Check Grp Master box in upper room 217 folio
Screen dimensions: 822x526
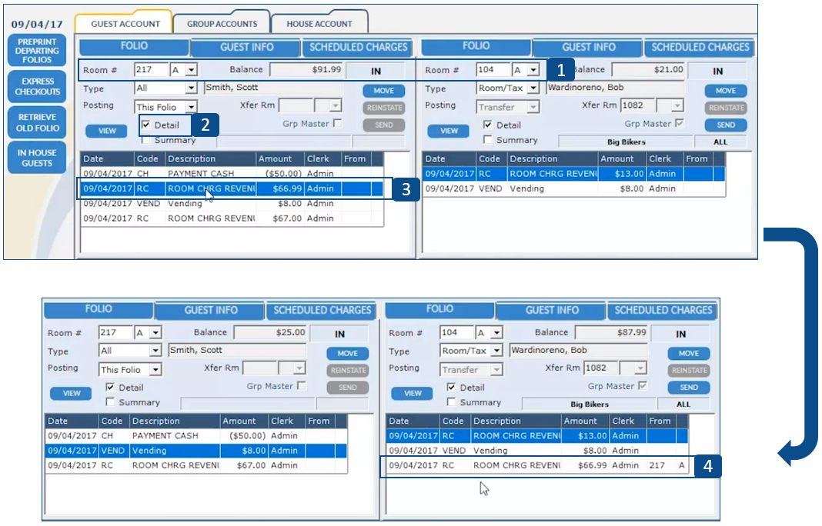(x=337, y=124)
